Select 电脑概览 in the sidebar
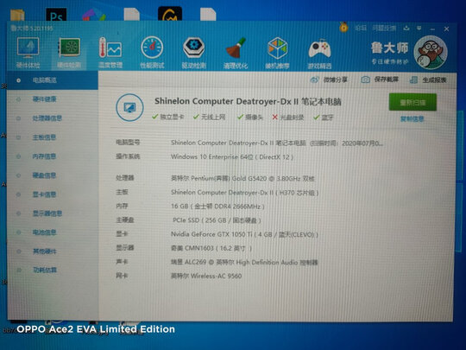Screen dimensions: 466x350 [53, 80]
